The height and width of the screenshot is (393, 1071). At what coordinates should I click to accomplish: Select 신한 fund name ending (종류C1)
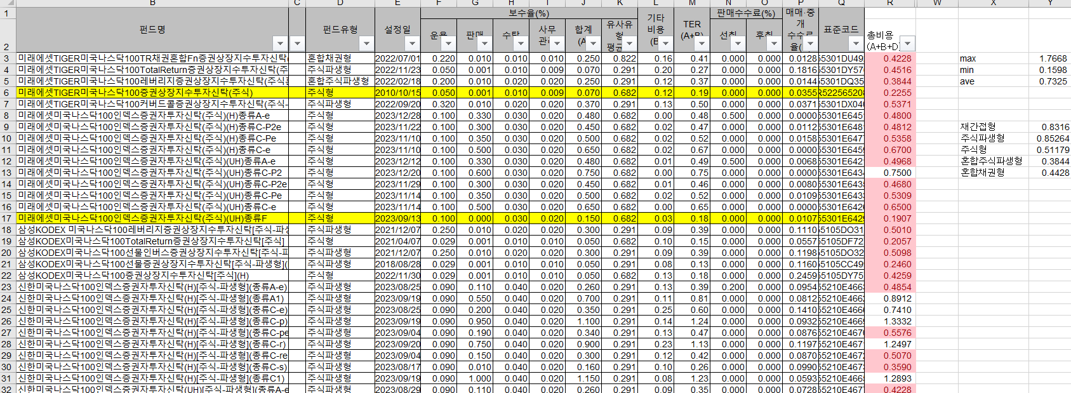152,378
